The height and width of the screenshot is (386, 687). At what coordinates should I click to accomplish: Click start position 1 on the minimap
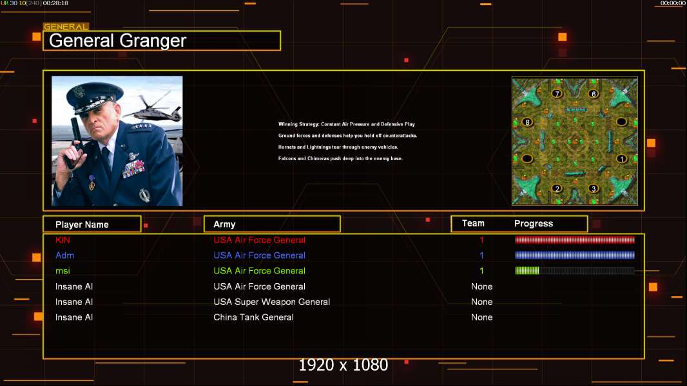[x=621, y=159]
